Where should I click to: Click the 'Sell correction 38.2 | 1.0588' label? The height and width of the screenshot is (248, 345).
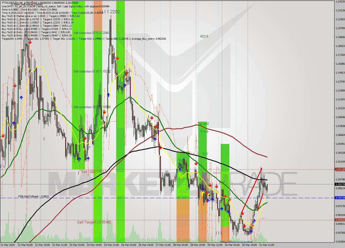coord(92,107)
